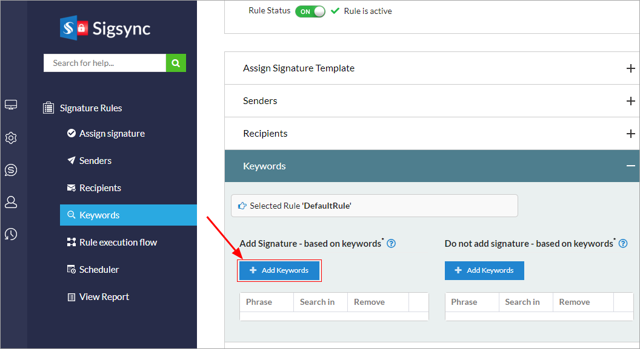
Task: Click the circled S signature icon
Action: 11,170
